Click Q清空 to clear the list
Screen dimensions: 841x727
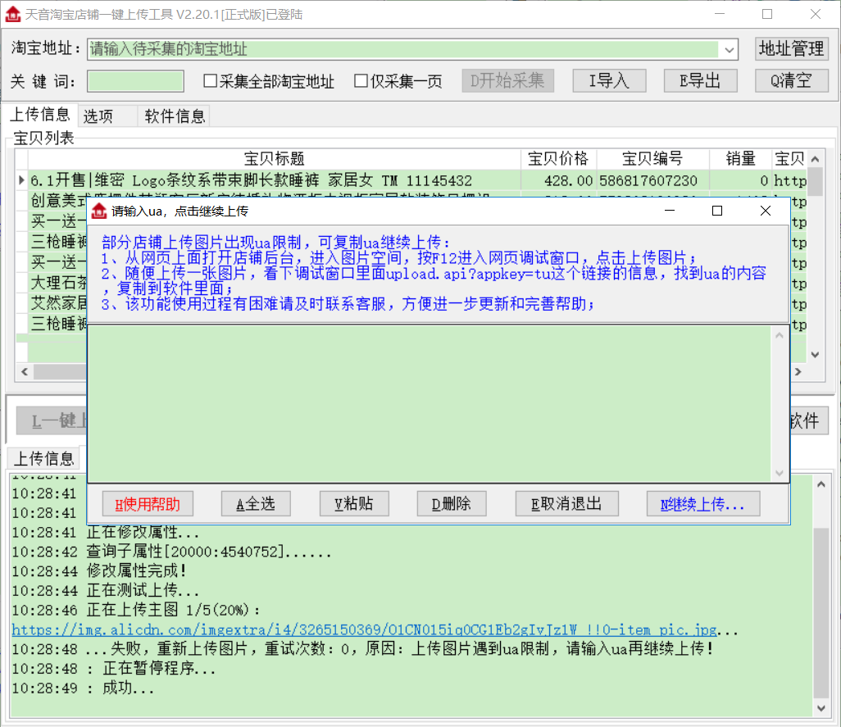(x=791, y=80)
